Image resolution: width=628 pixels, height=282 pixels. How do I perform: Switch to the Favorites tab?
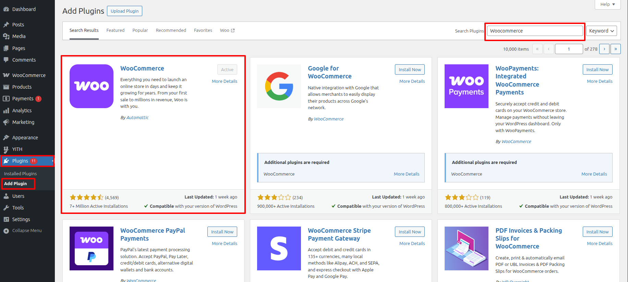203,30
